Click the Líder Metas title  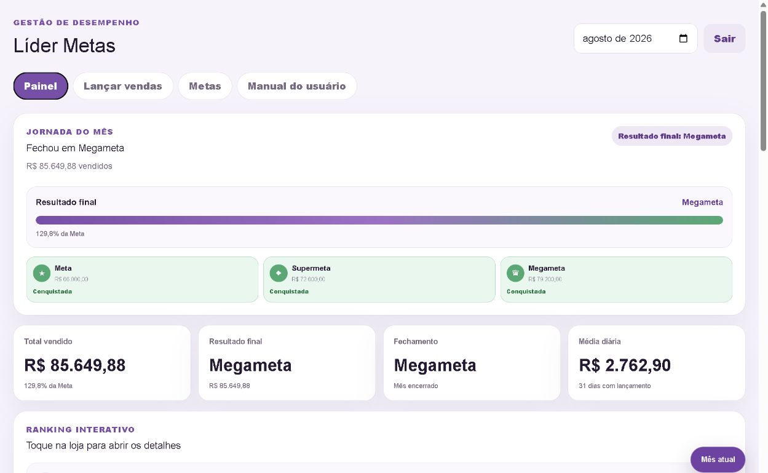point(65,46)
